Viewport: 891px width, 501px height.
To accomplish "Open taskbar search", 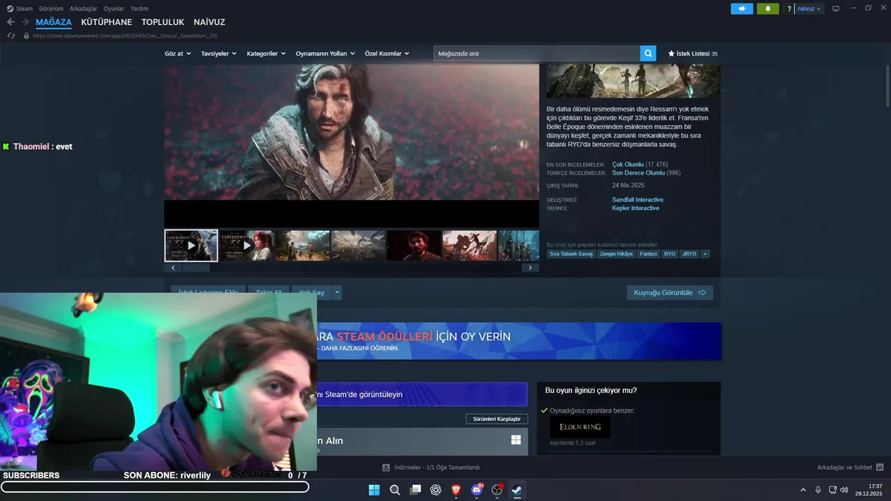I will pos(395,490).
